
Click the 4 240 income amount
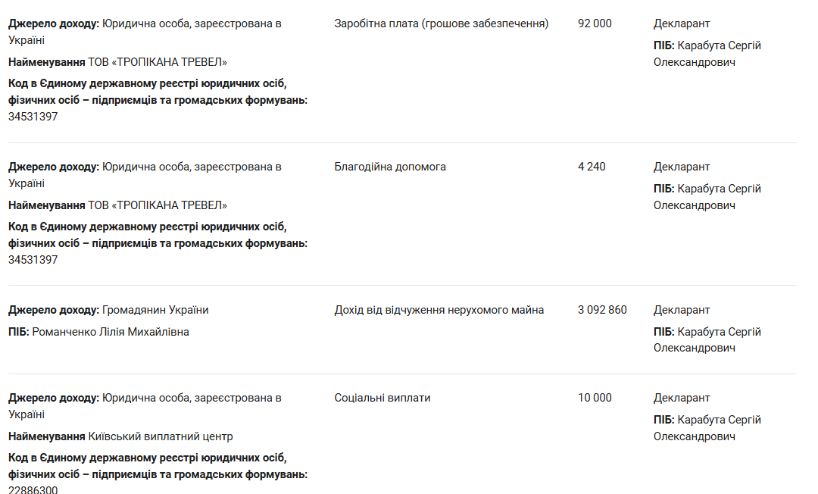click(592, 167)
